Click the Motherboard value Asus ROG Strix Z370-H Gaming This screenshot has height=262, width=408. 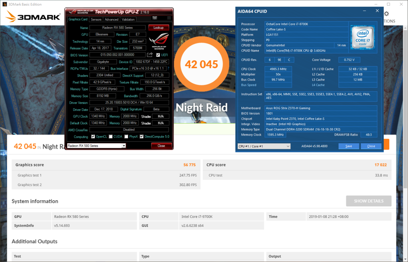[x=321, y=108]
